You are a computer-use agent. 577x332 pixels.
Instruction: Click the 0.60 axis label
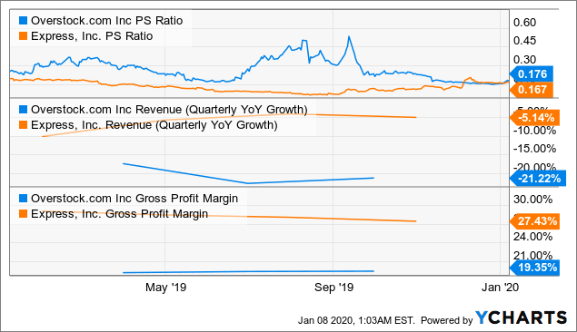[x=524, y=23]
